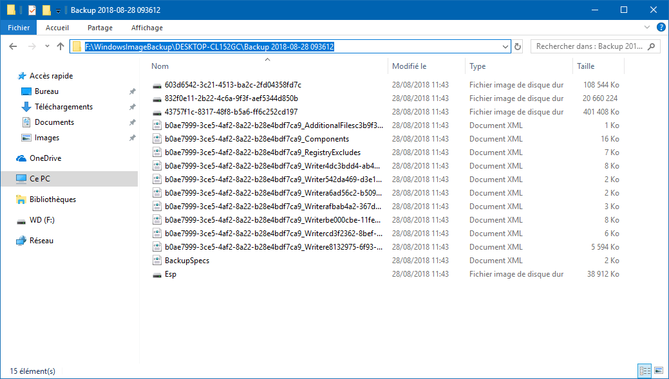Click the pin icon next to Images
This screenshot has height=379, width=669.
132,138
